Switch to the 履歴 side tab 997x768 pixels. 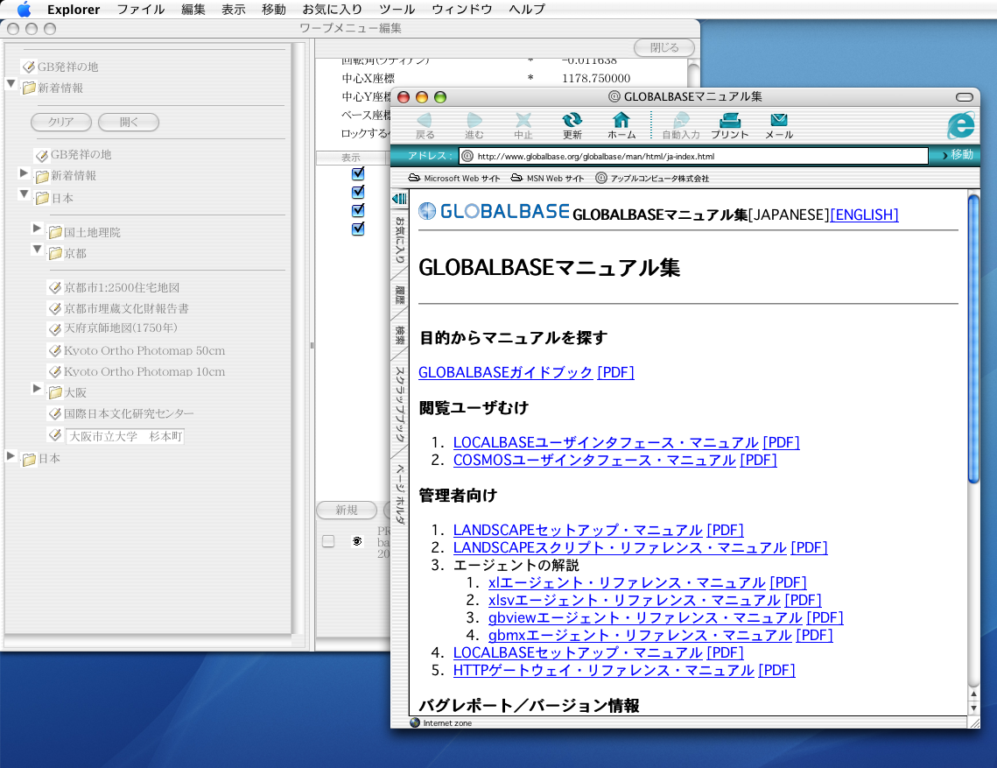pos(400,295)
